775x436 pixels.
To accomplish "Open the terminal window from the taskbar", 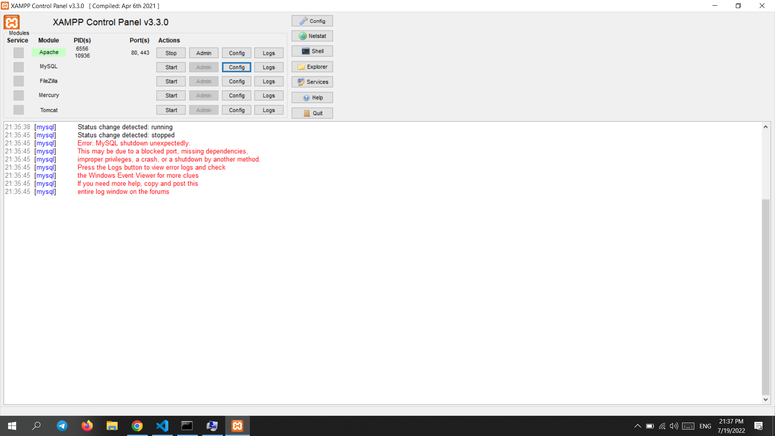I will tap(187, 426).
